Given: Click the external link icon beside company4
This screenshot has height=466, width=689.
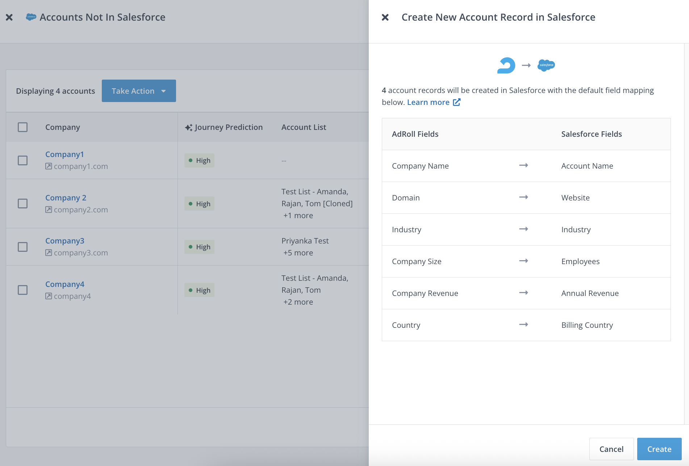Looking at the screenshot, I should pos(49,296).
